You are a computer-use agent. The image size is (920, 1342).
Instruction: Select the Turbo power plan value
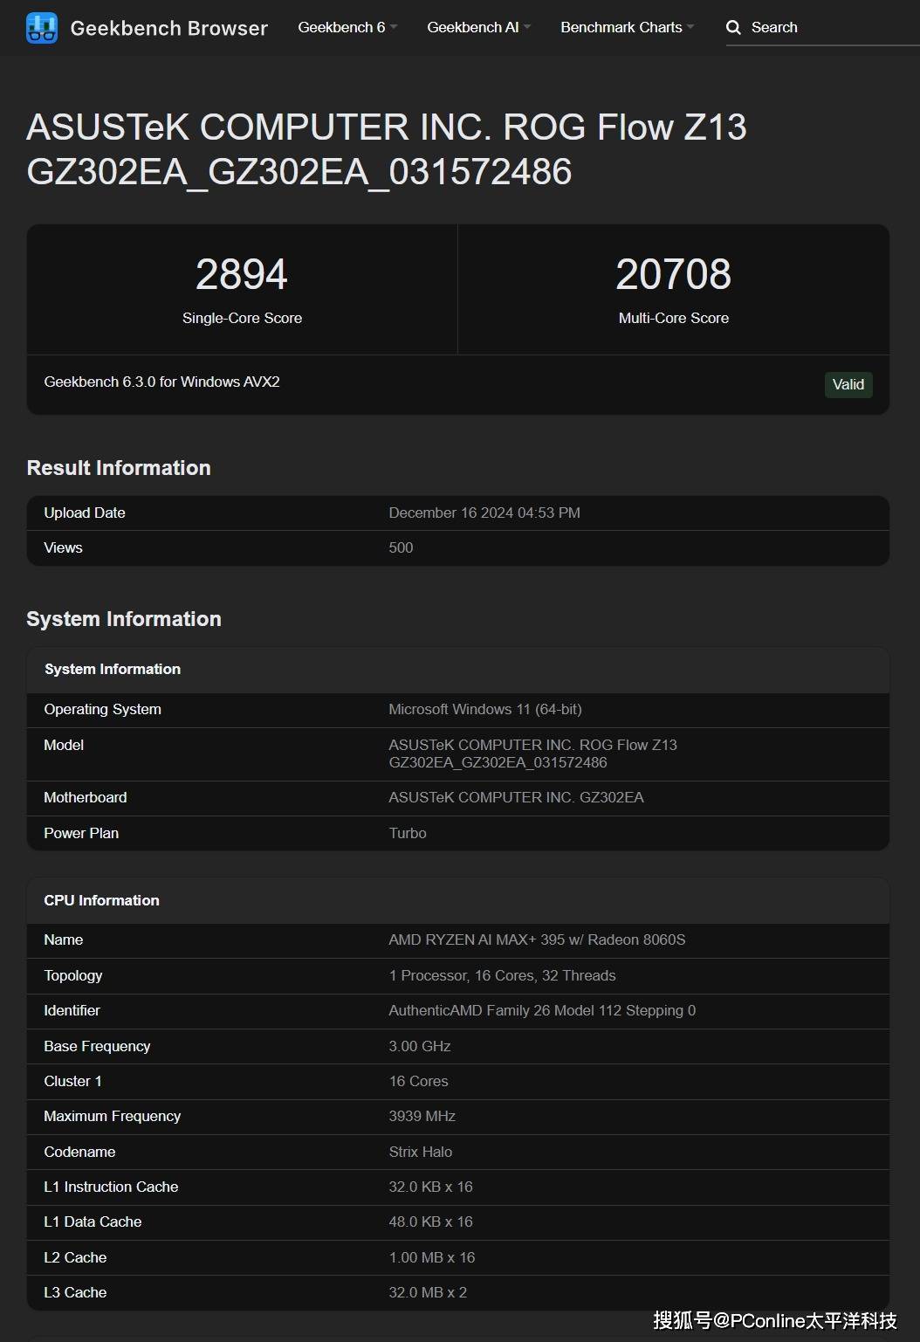click(408, 833)
